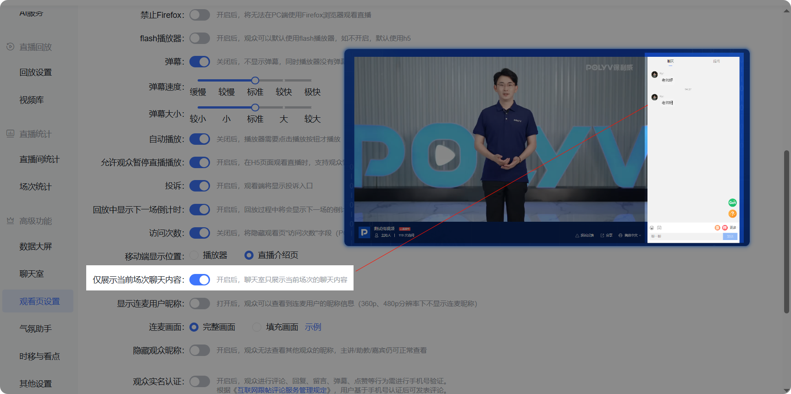Screen dimensions: 791x394
Task: Toggle the 访问次数 switch
Action: [199, 233]
